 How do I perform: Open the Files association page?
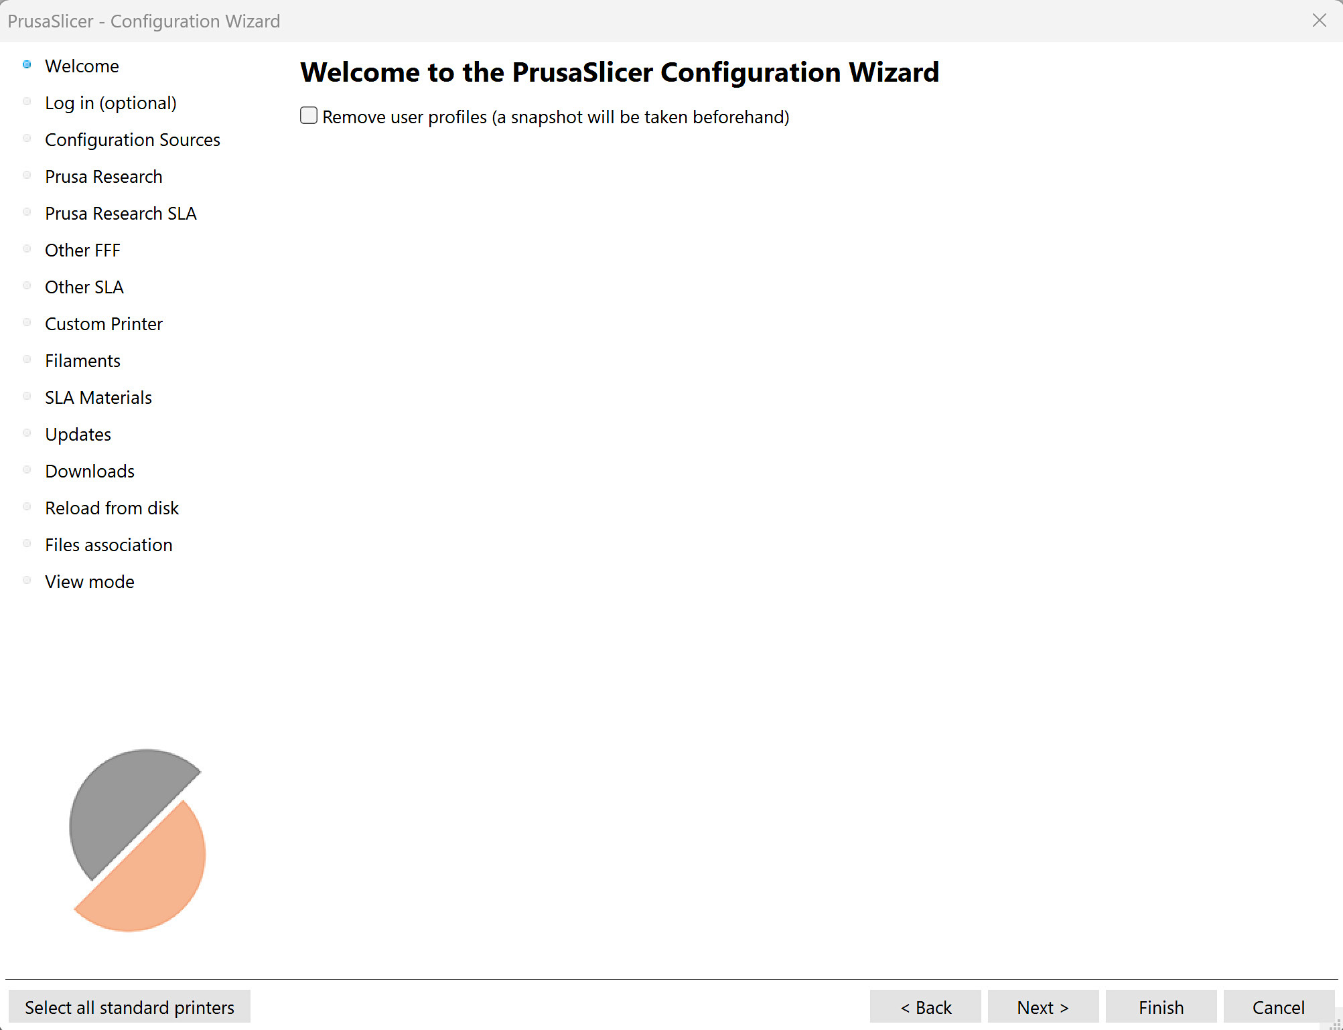[109, 545]
